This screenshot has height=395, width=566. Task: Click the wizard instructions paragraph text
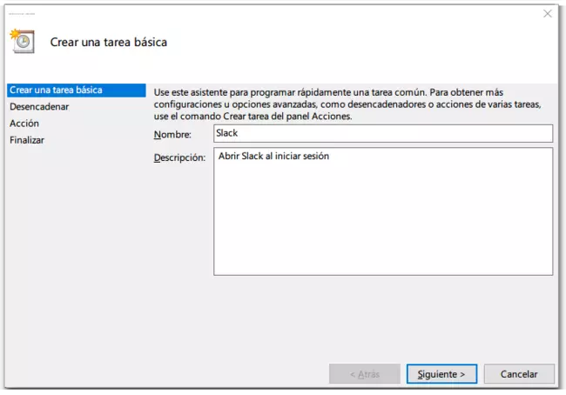(x=348, y=104)
